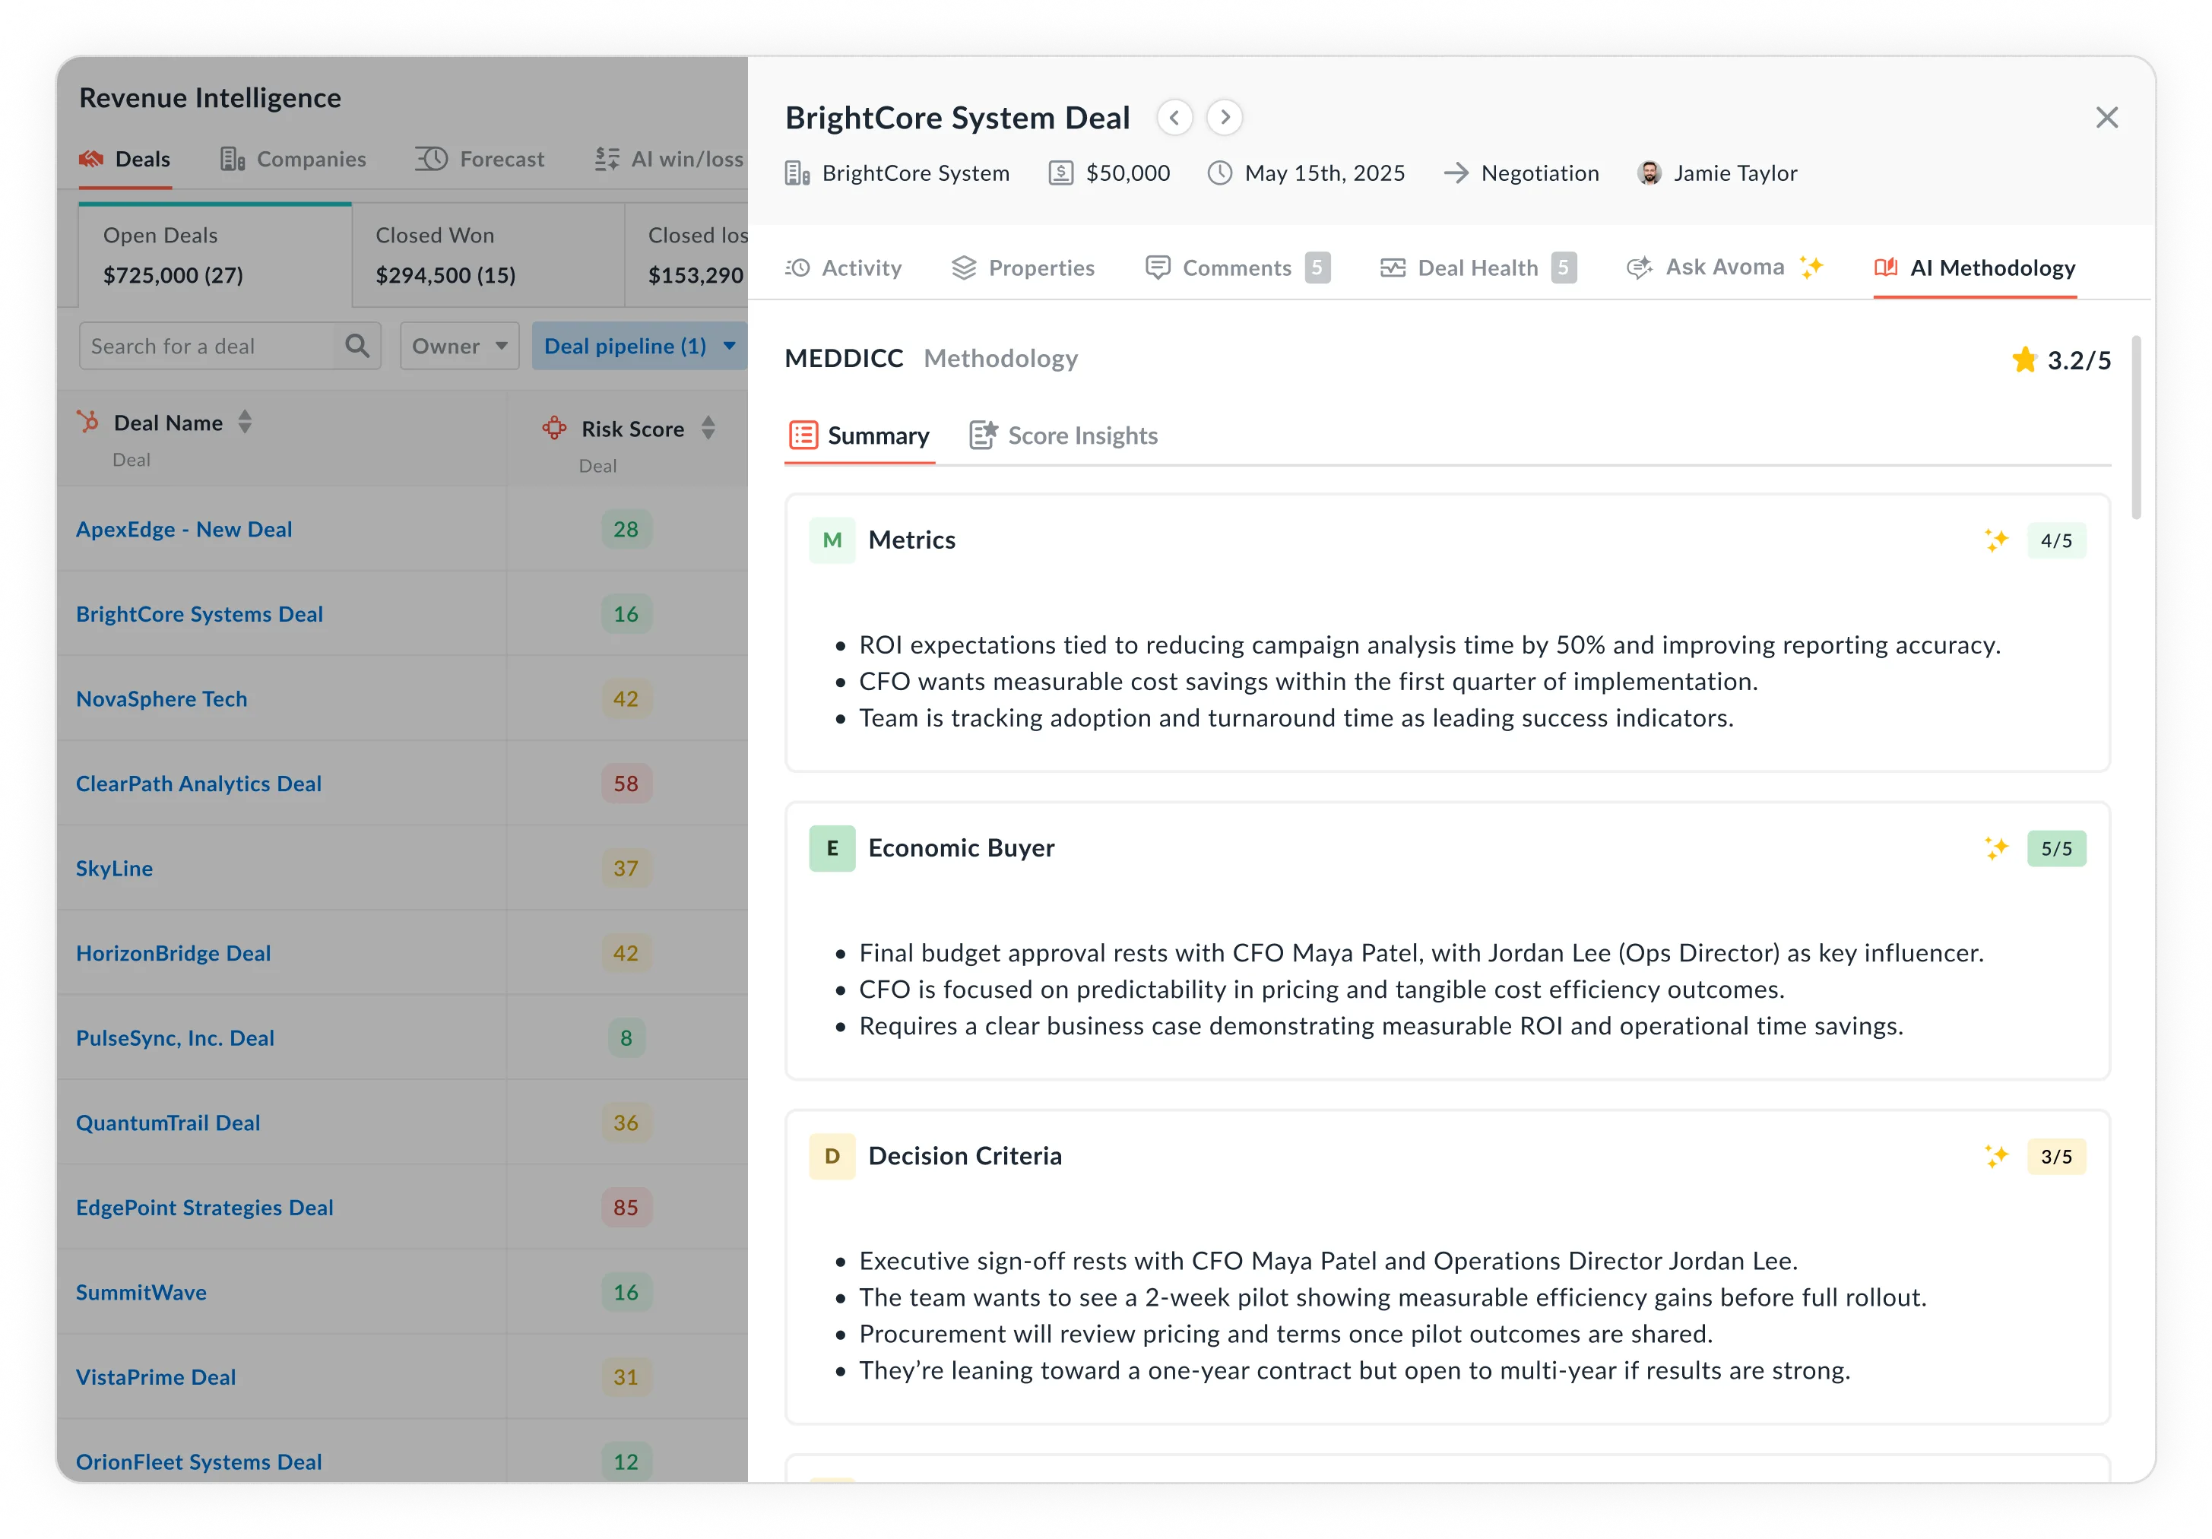
Task: Expand the Deal pipeline filter
Action: pyautogui.click(x=638, y=345)
